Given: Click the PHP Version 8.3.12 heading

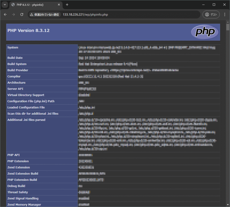Looking at the screenshot, I should pos(28,30).
